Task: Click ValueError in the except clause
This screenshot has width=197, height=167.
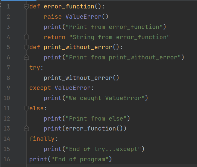Action: click(72, 88)
